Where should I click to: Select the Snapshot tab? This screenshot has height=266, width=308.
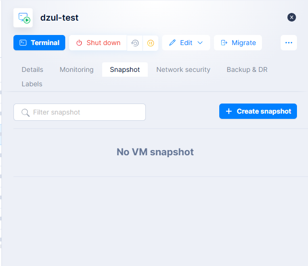(125, 69)
